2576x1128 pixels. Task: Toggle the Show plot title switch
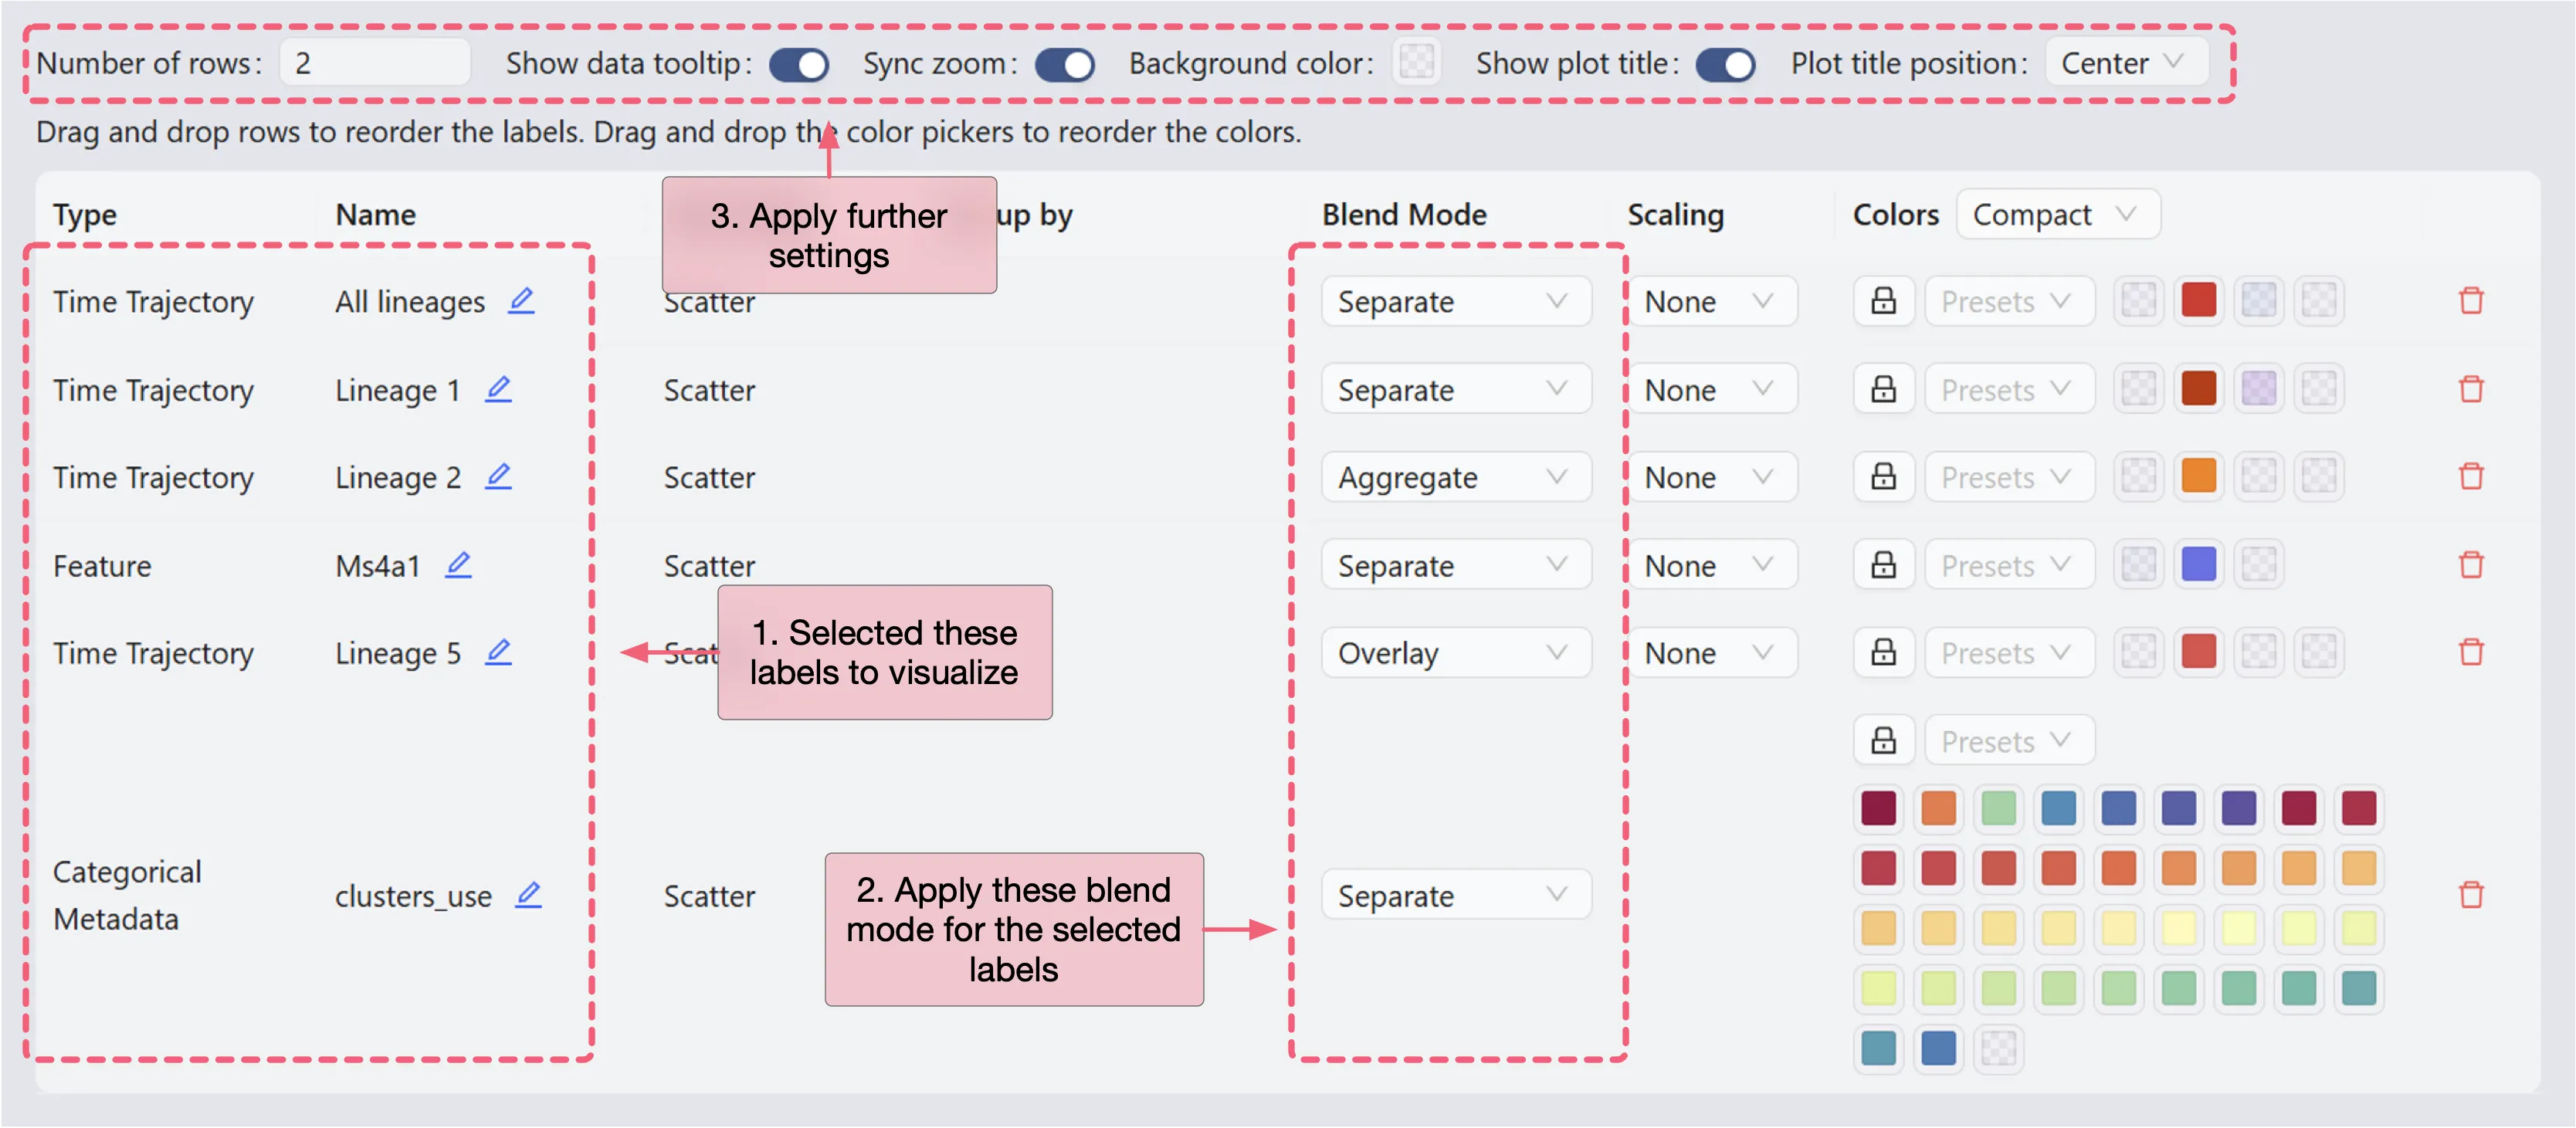click(1725, 64)
